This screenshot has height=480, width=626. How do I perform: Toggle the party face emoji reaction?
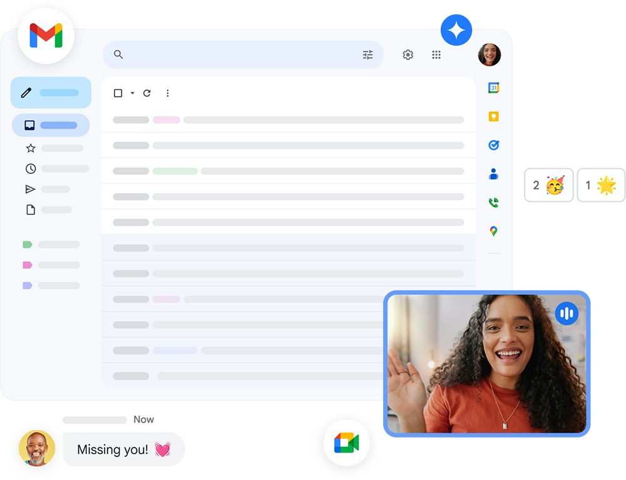point(549,185)
